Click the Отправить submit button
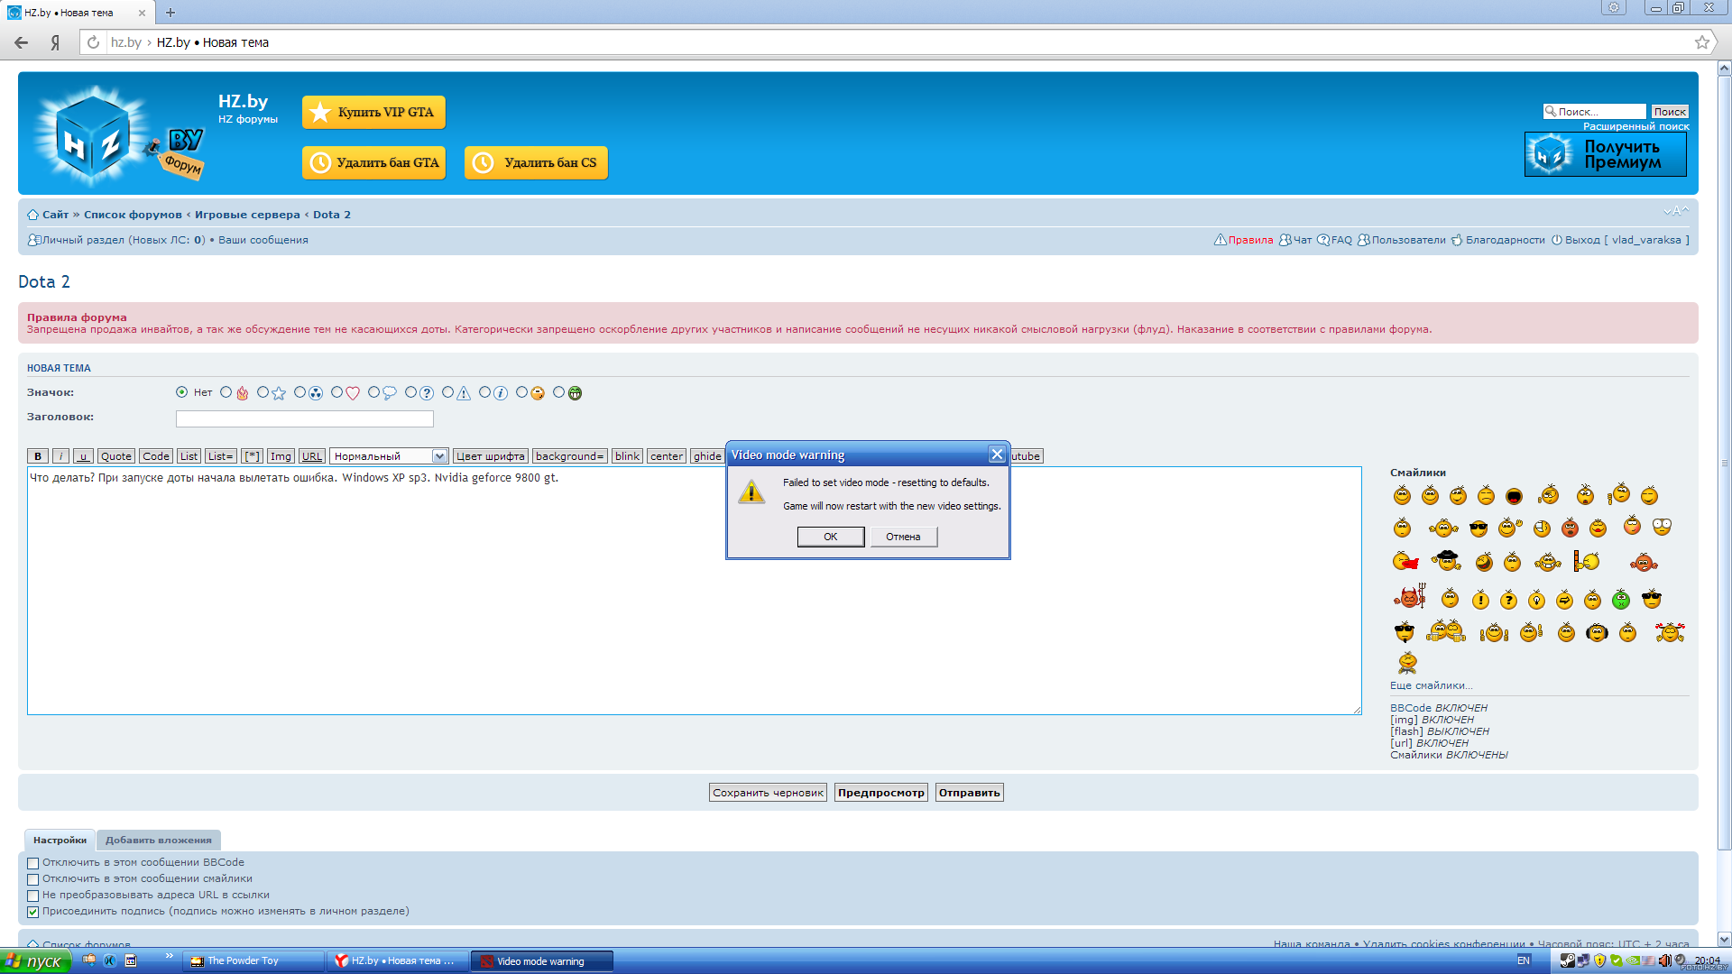Viewport: 1732px width, 974px height. click(x=969, y=793)
